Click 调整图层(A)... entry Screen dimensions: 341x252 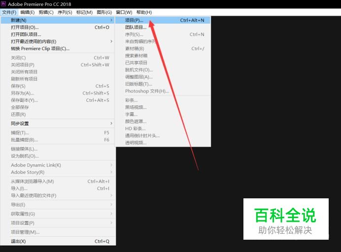(x=163, y=77)
